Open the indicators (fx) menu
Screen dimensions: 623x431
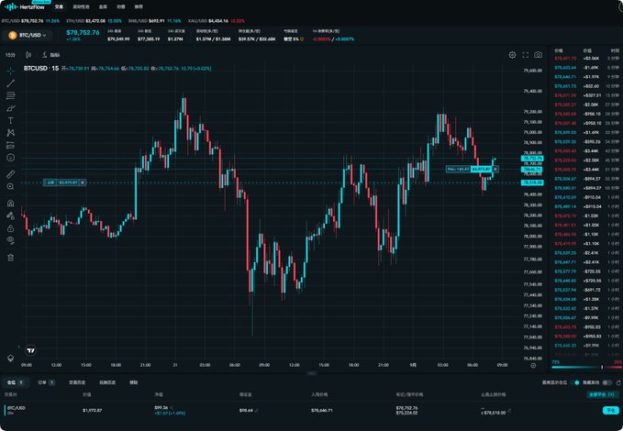point(50,55)
